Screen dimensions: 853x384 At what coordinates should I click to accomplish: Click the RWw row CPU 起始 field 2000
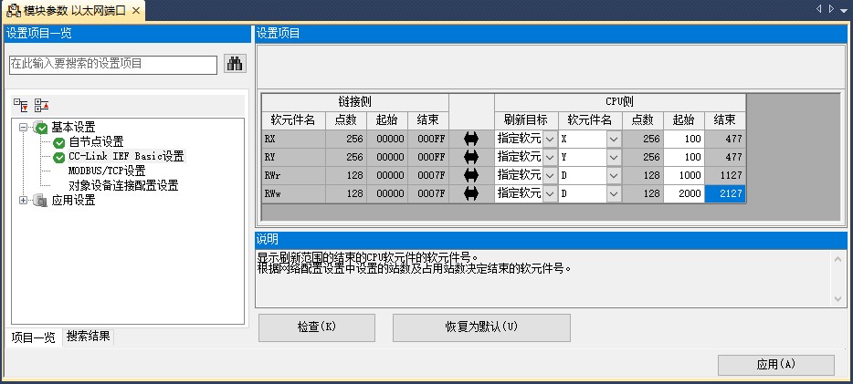point(684,194)
